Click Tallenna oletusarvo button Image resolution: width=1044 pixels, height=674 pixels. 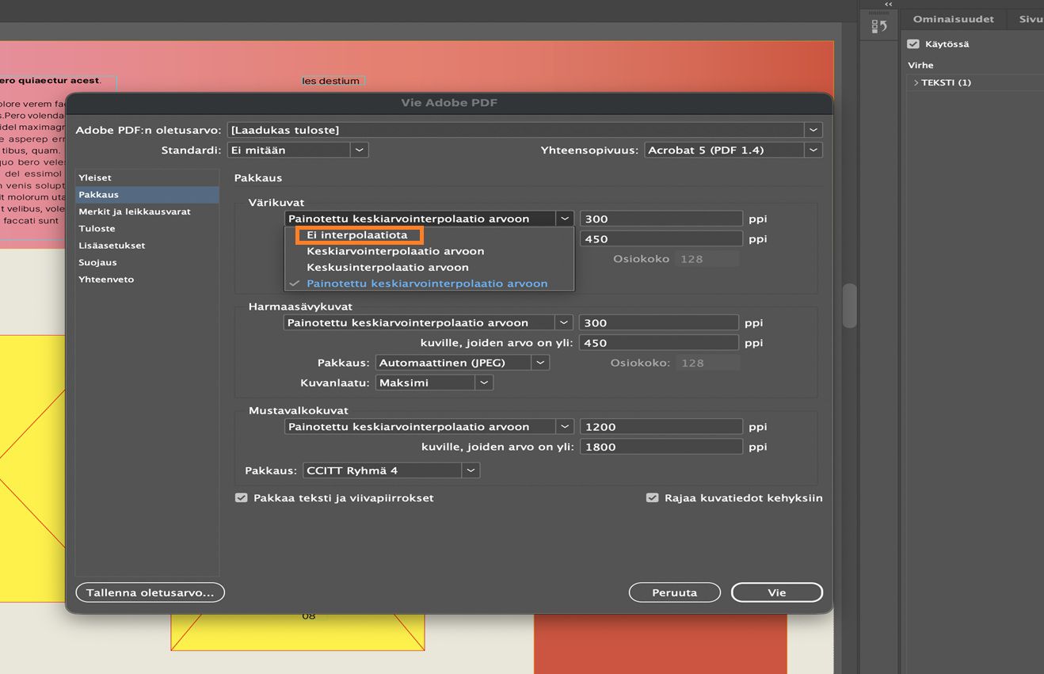point(151,592)
